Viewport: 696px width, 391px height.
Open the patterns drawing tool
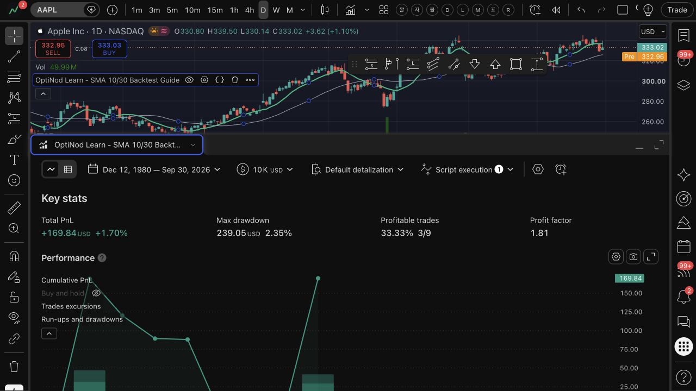point(14,98)
